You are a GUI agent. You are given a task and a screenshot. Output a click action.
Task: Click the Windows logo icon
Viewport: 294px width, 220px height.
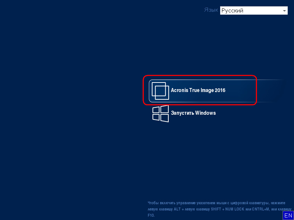coord(161,114)
